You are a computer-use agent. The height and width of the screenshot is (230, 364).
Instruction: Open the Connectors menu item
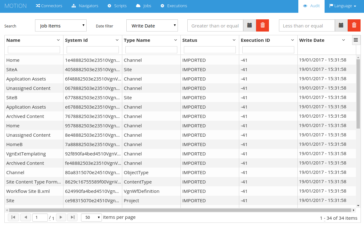(49, 6)
